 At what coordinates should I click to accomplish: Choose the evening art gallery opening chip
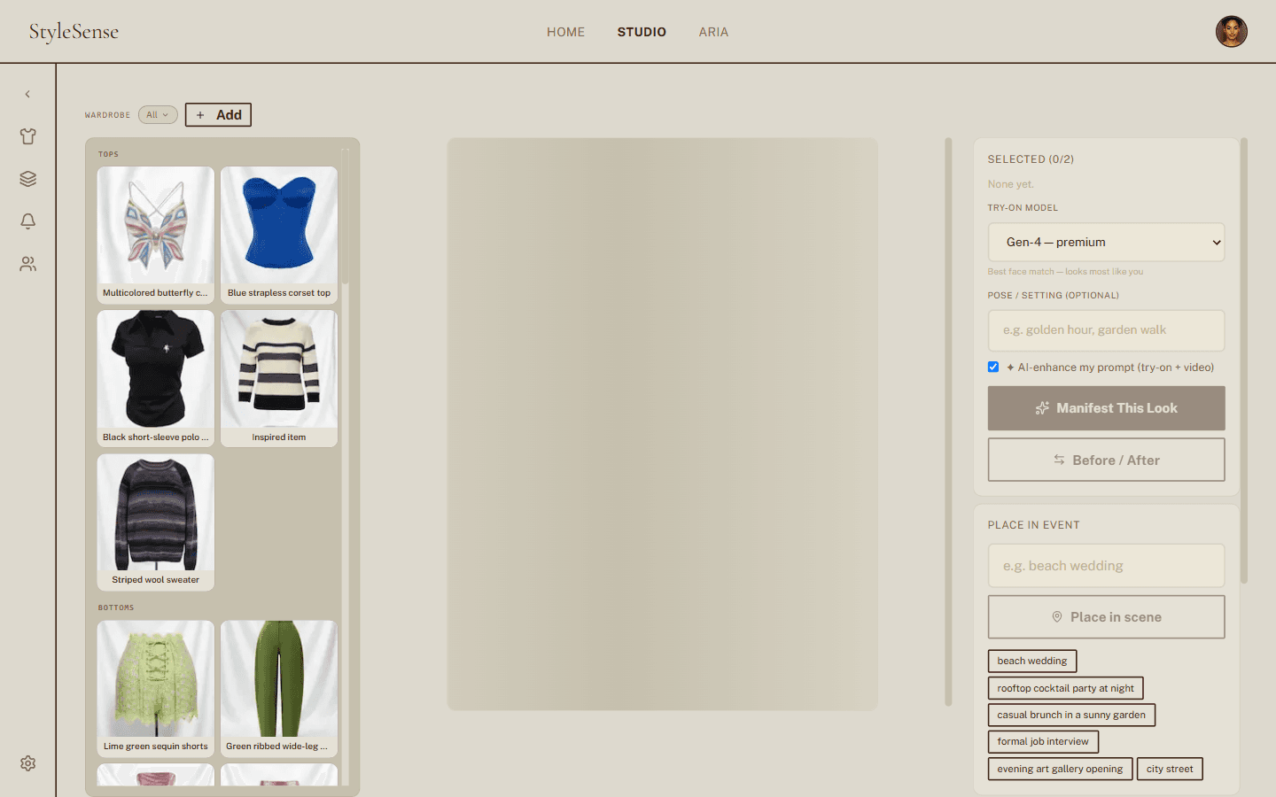tap(1060, 769)
